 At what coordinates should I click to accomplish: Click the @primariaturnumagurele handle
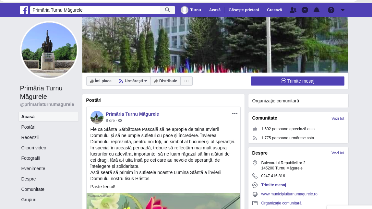(x=47, y=104)
